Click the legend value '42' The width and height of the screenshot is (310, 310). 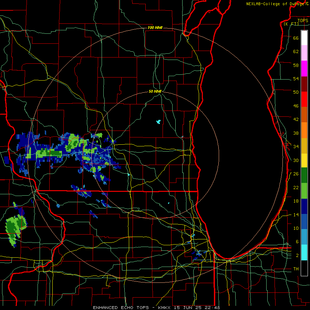tap(296, 120)
